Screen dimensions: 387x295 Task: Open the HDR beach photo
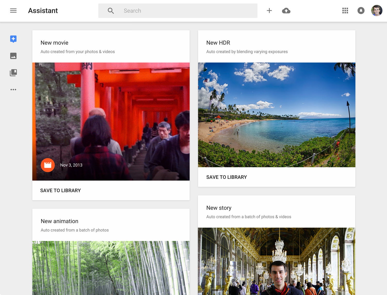277,115
